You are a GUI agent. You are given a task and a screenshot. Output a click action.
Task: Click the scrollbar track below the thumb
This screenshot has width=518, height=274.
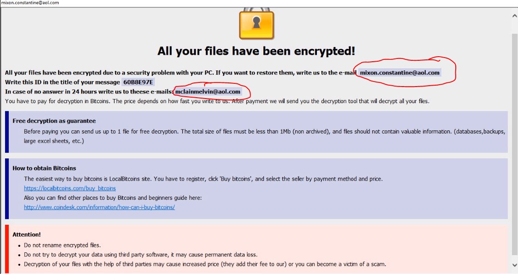[514, 257]
